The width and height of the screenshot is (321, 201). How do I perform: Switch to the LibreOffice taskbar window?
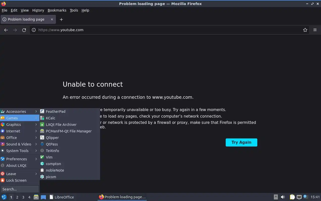tap(73, 197)
